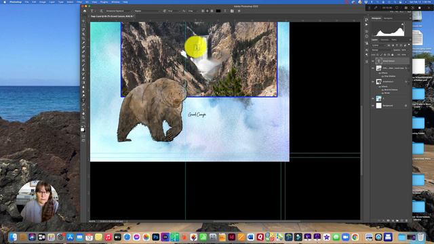The width and height of the screenshot is (434, 244).
Task: Toggle Bevel & Emboss effect visibility
Action: point(382,89)
